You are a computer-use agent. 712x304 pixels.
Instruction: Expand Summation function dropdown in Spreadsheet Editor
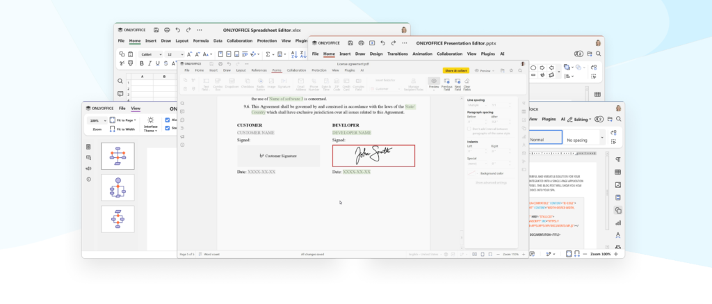[x=273, y=54]
